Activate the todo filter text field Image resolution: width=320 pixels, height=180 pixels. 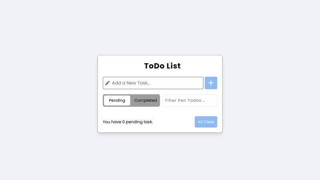(x=190, y=100)
